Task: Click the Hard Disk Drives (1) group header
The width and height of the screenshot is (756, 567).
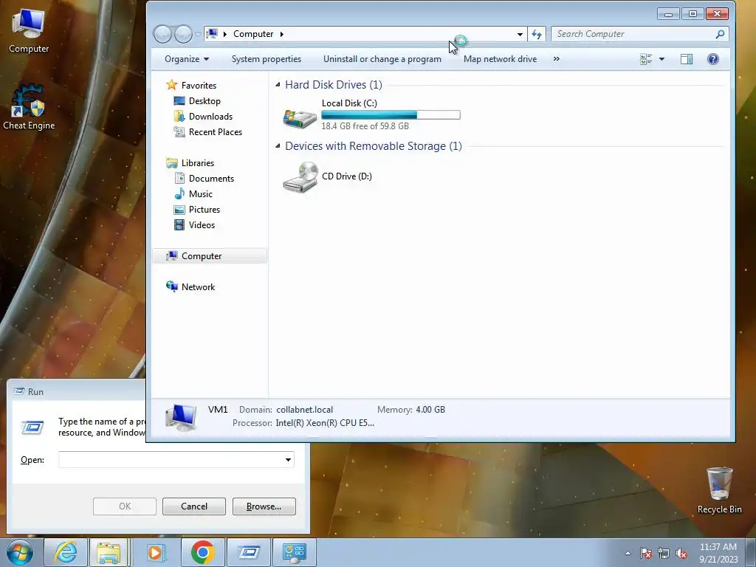Action: 334,85
